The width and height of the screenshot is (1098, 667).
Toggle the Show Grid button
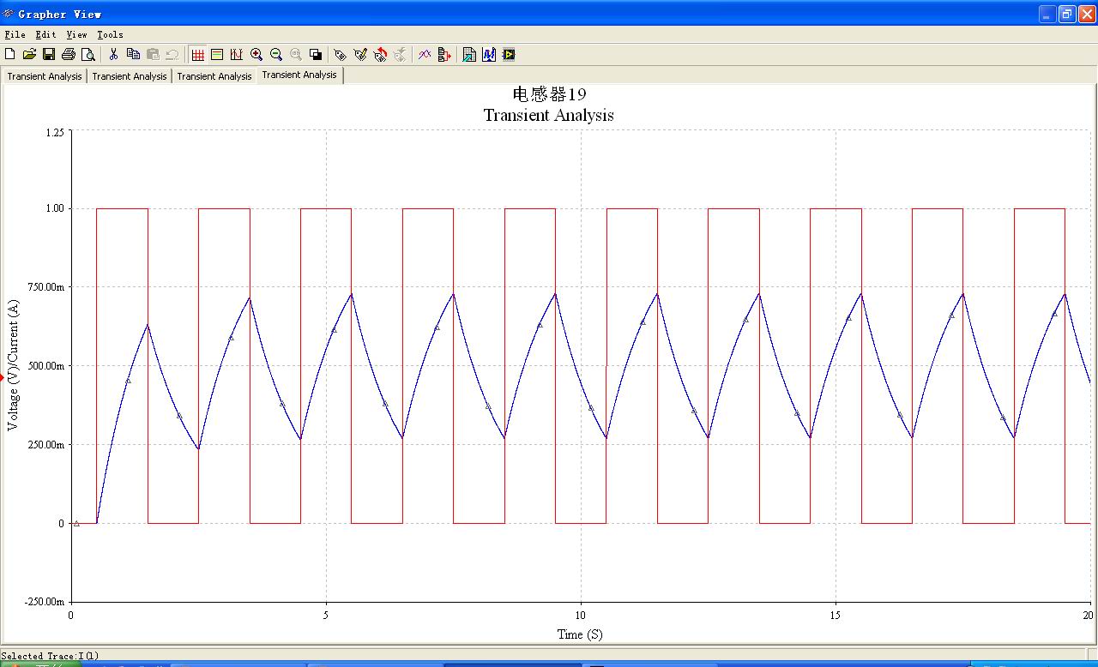tap(197, 54)
